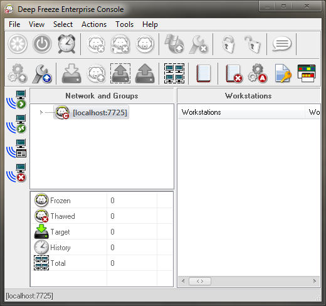Click the Restart workstation toolbar icon
Screen dimensions: 326x306
18,44
